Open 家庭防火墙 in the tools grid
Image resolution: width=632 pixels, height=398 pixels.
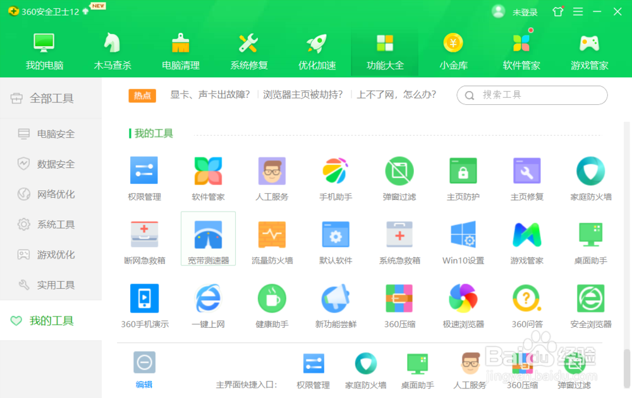coord(590,178)
